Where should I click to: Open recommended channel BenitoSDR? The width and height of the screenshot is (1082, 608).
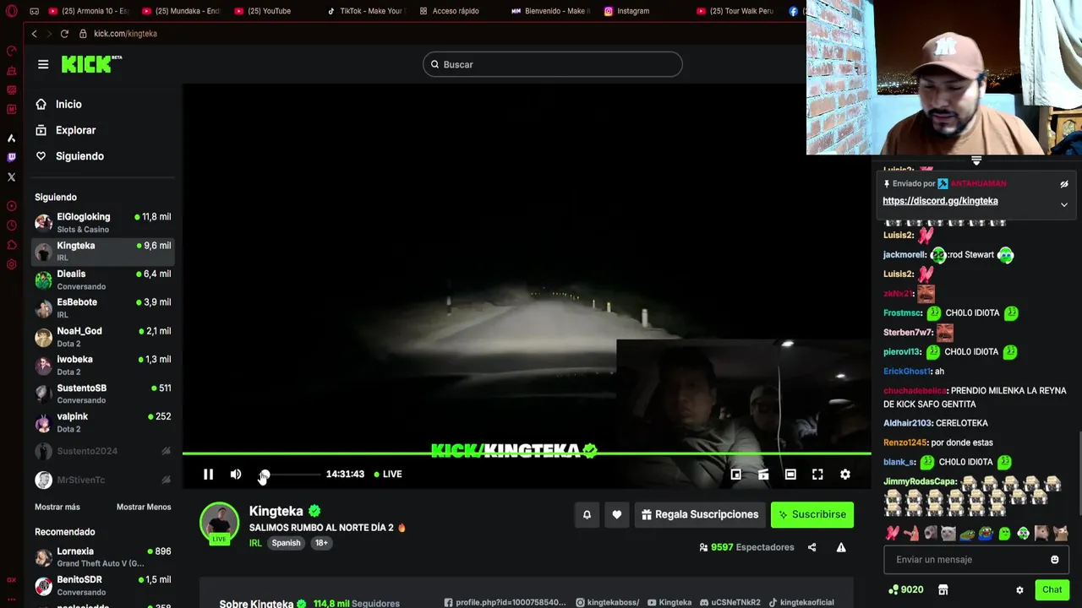tap(102, 585)
